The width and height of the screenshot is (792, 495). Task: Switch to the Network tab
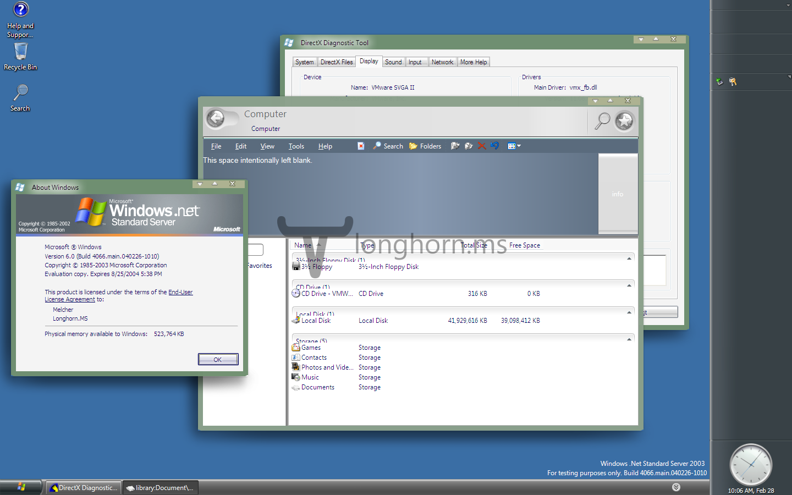tap(443, 62)
